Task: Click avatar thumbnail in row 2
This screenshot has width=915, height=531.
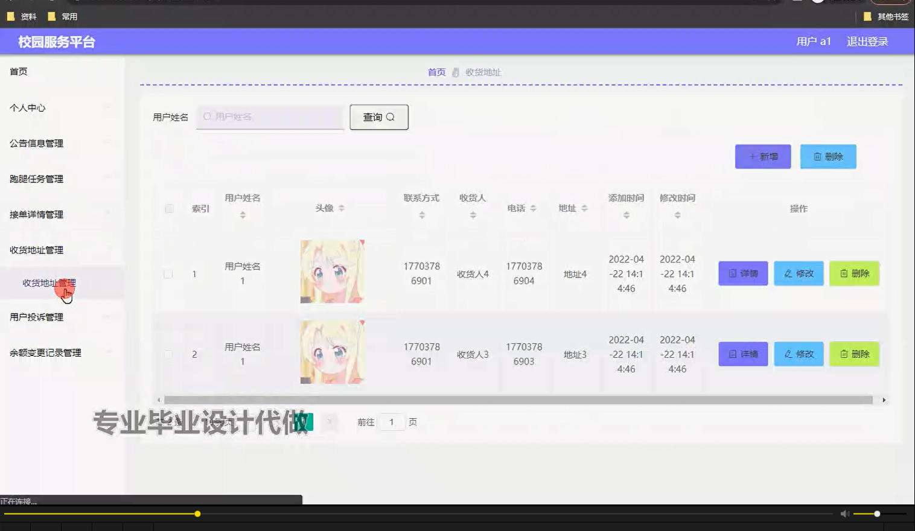Action: pos(333,352)
